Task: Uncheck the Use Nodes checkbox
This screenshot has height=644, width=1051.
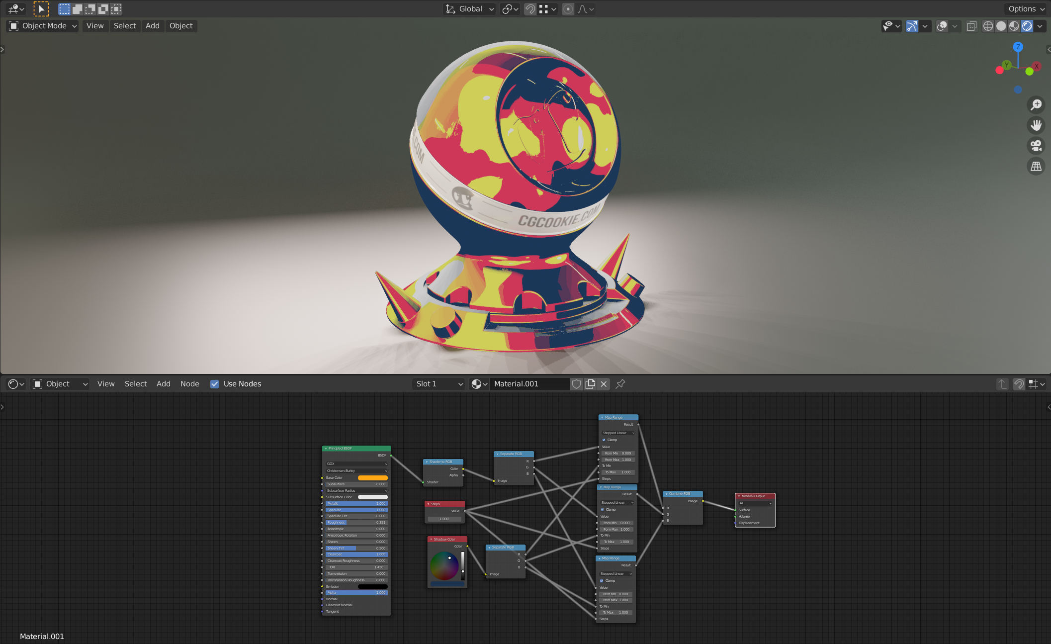Action: point(214,384)
